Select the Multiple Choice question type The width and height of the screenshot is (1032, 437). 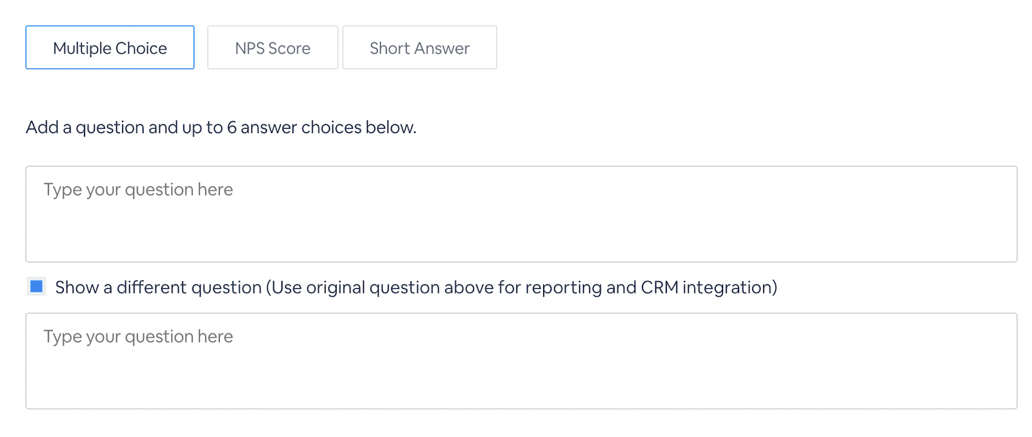point(110,48)
